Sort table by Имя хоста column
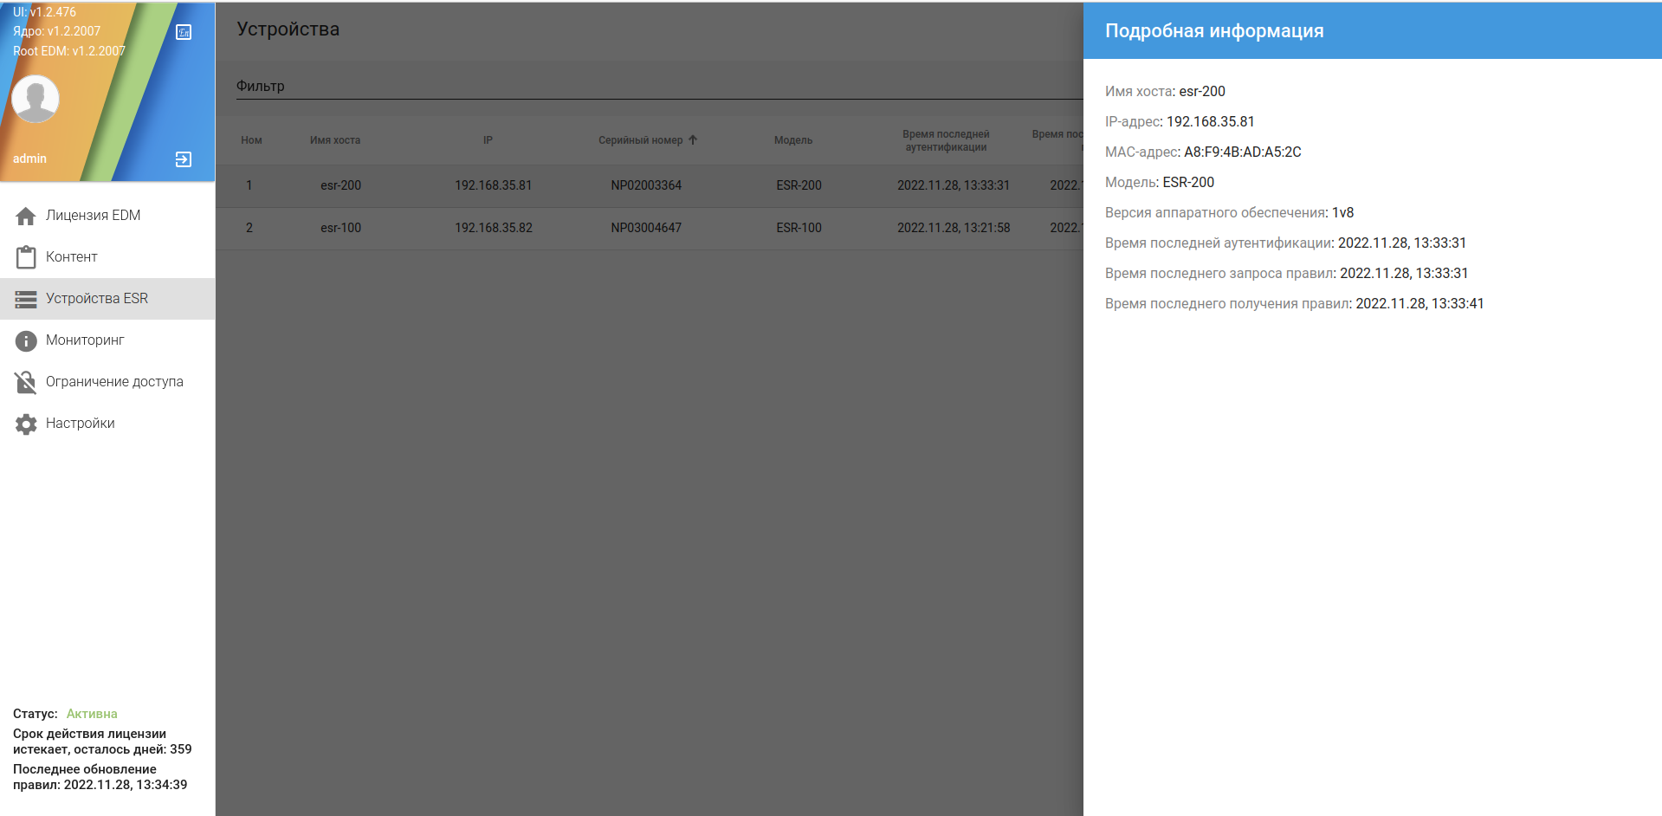The image size is (1662, 816). pos(335,140)
